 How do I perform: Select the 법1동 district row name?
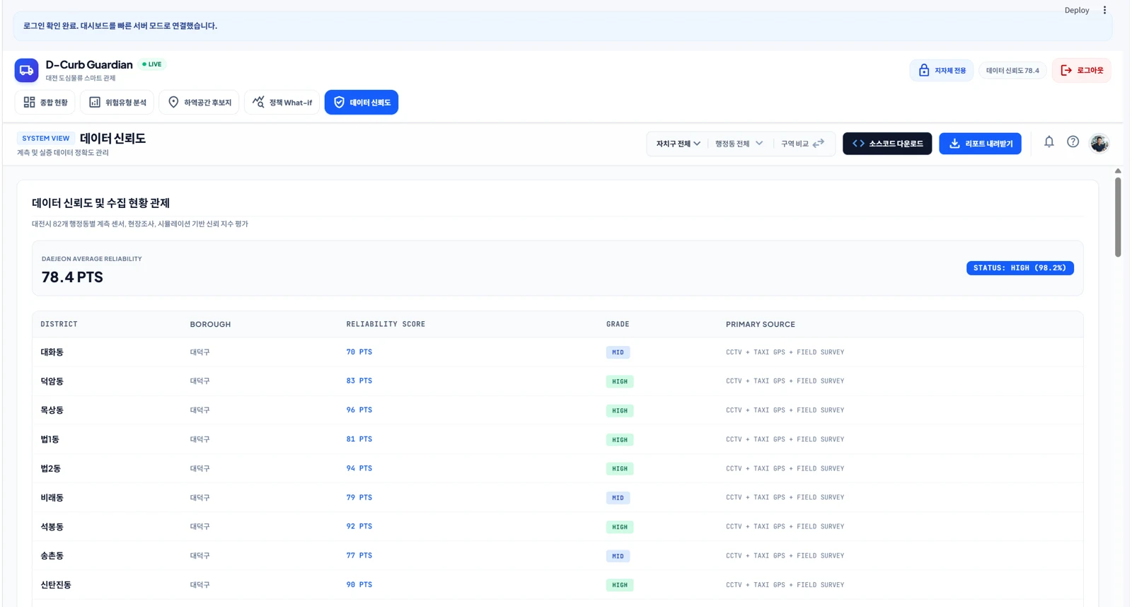coord(50,439)
